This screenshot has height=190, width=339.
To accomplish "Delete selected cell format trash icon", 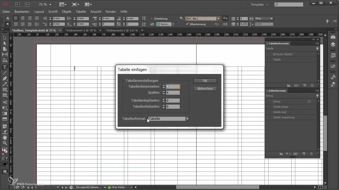I will (311, 154).
